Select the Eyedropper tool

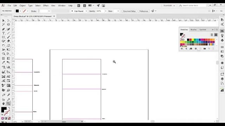pos(4,62)
